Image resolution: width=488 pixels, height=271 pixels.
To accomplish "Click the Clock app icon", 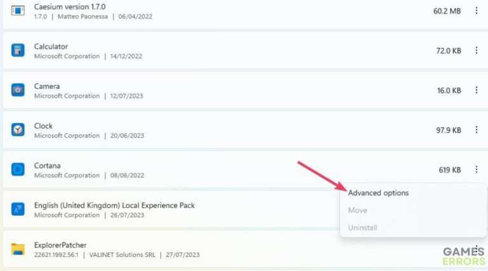I will click(18, 129).
